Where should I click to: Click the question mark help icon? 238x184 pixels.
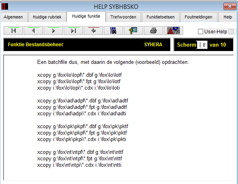point(133,31)
